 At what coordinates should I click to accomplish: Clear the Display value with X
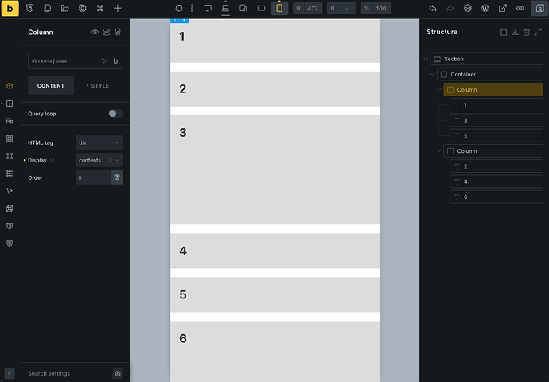pos(111,160)
